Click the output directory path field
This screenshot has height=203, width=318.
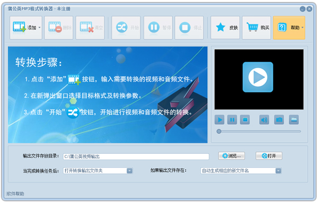tap(136, 156)
